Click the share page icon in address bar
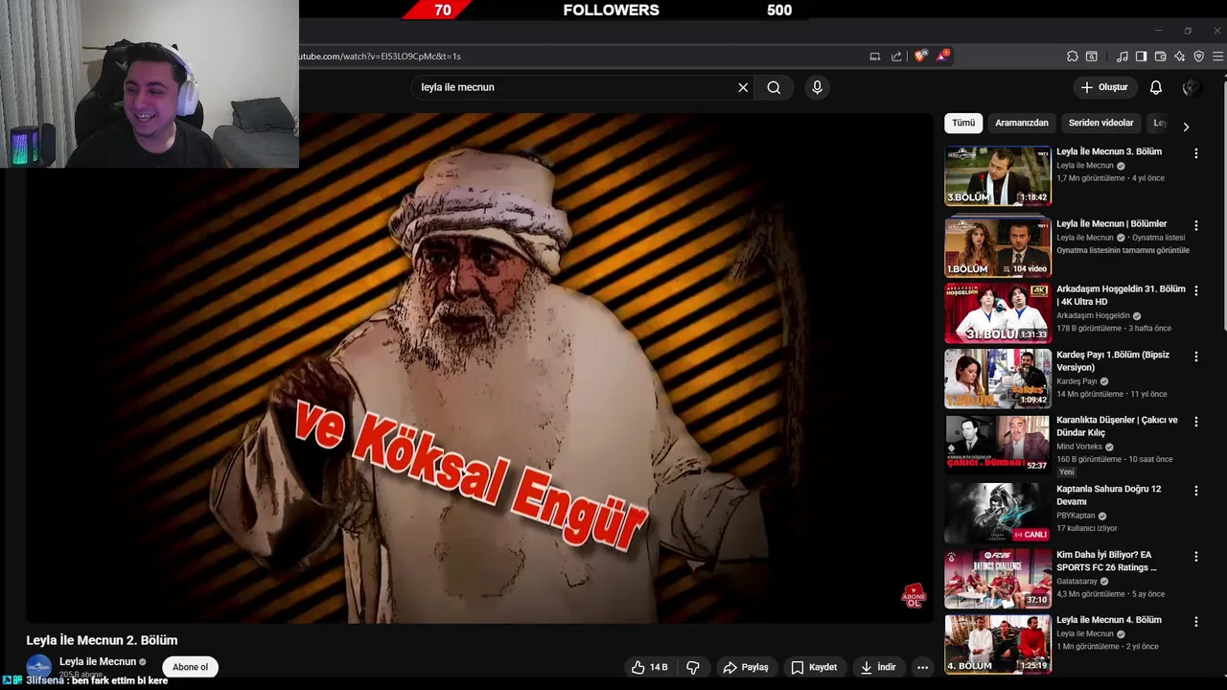This screenshot has height=690, width=1227. 896,57
